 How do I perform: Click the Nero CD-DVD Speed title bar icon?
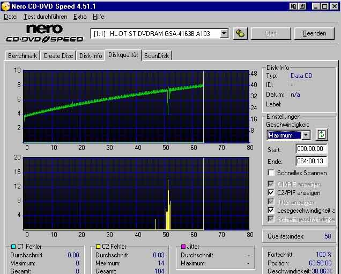6,6
